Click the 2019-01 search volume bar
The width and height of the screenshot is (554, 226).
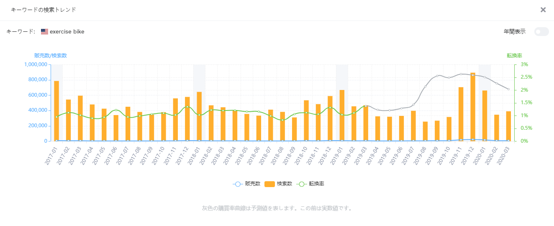[342, 116]
